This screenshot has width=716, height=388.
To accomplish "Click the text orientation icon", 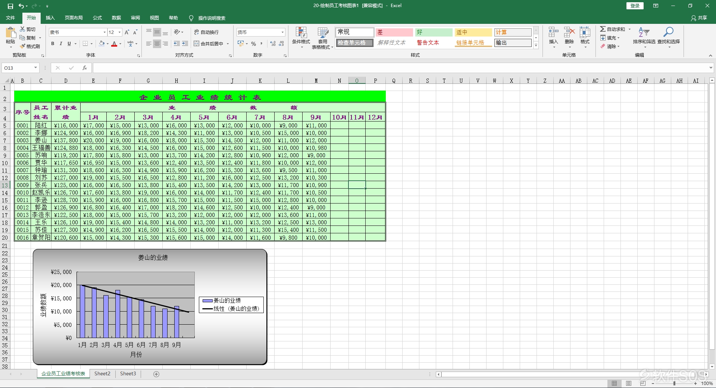I will click(x=177, y=32).
